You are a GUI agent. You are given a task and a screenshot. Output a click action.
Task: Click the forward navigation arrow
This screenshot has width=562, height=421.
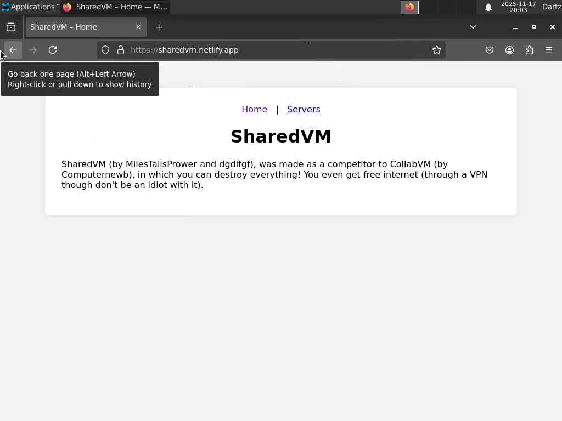click(x=33, y=50)
